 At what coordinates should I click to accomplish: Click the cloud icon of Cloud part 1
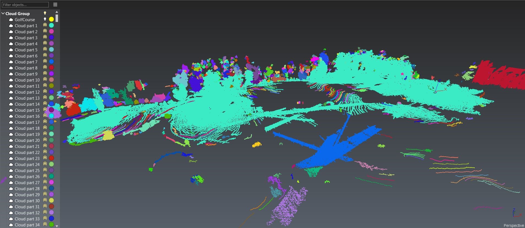point(11,26)
